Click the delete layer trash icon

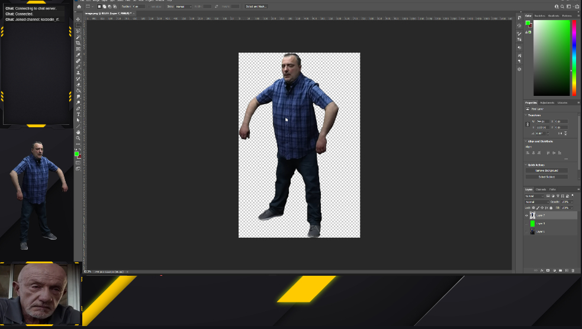click(x=573, y=270)
